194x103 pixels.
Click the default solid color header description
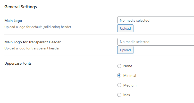click(x=38, y=27)
